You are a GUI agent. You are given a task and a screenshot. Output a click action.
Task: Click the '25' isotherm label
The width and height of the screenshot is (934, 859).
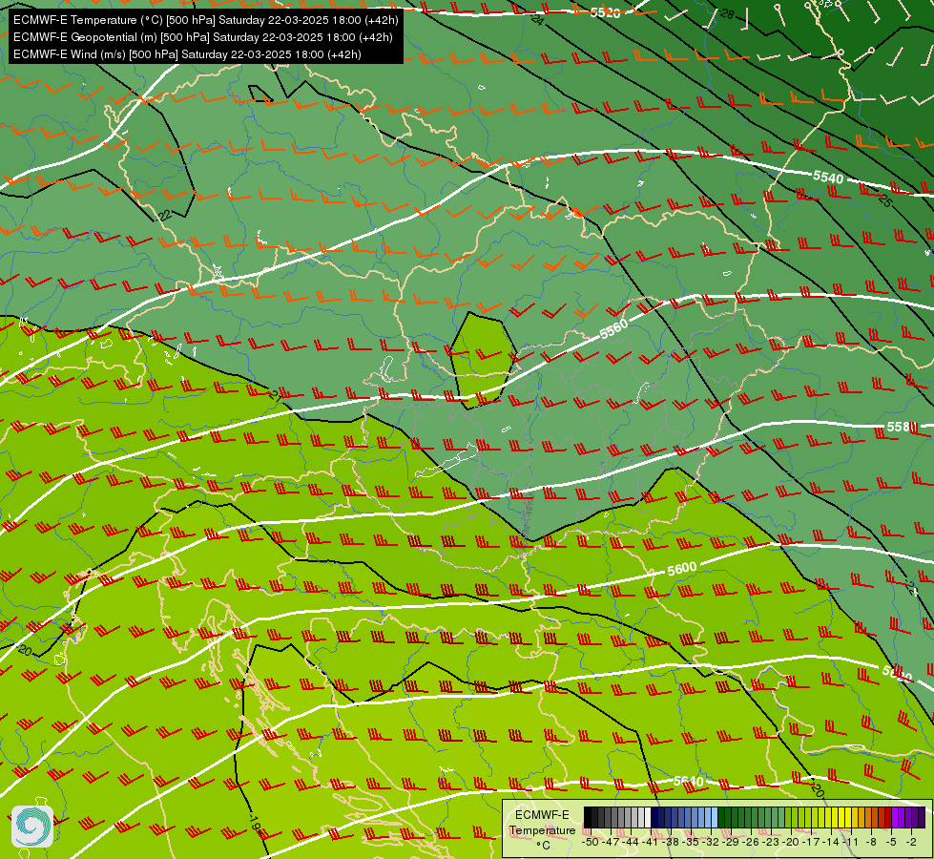coord(884,200)
